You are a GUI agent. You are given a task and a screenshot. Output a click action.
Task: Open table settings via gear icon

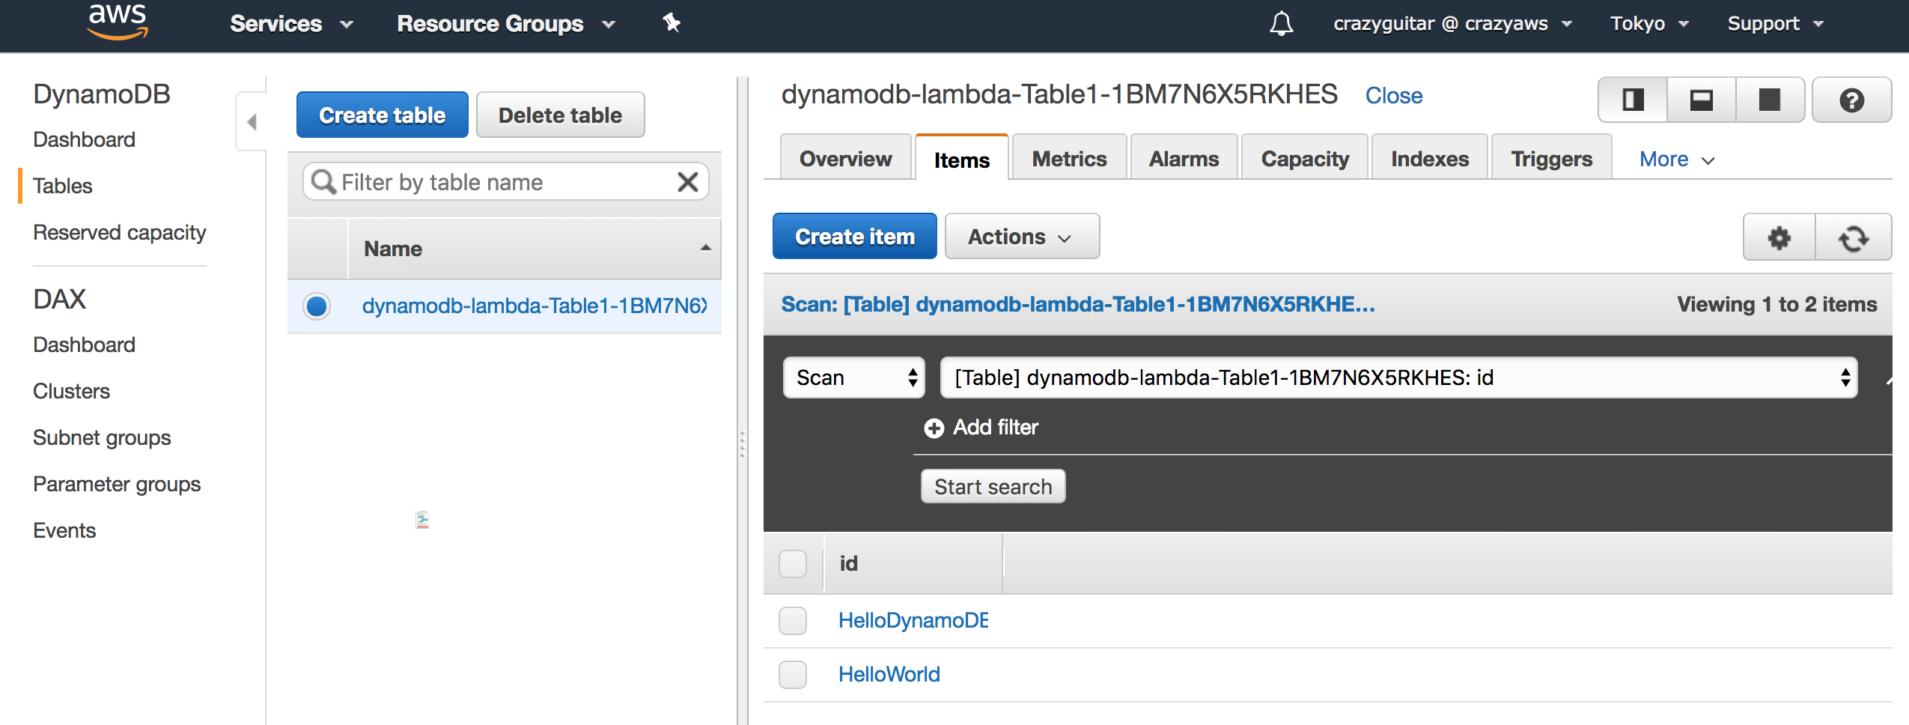click(x=1778, y=237)
